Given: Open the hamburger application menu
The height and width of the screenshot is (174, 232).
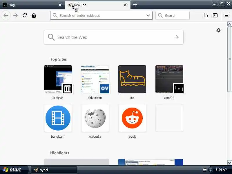Looking at the screenshot, I should pyautogui.click(x=226, y=15).
